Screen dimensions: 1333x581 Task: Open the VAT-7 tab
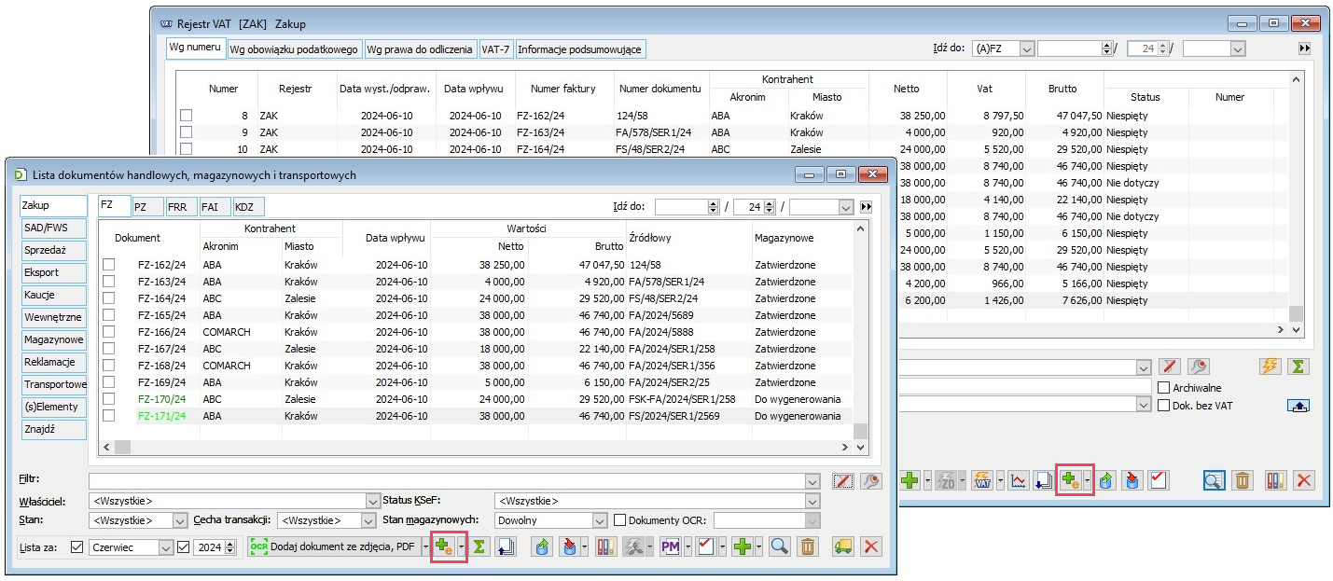(x=495, y=48)
